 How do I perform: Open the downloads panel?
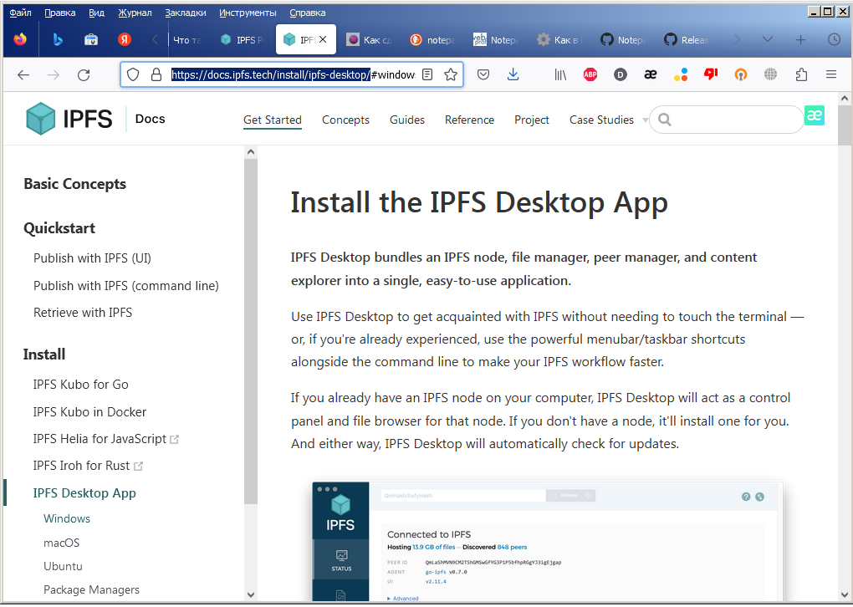point(513,74)
